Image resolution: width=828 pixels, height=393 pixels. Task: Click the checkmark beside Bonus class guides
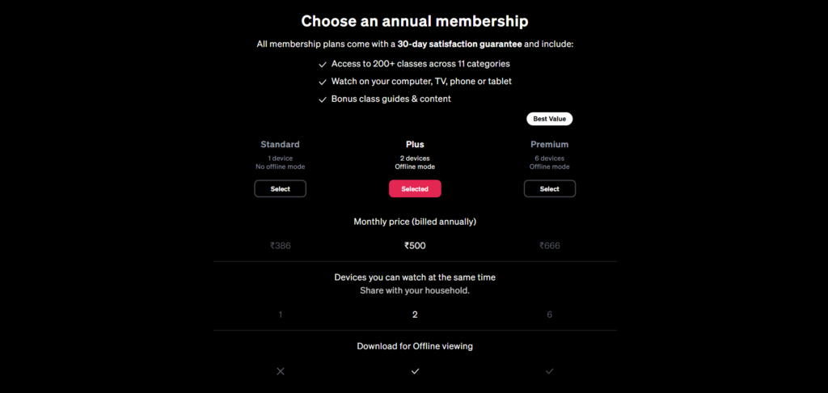pos(323,99)
